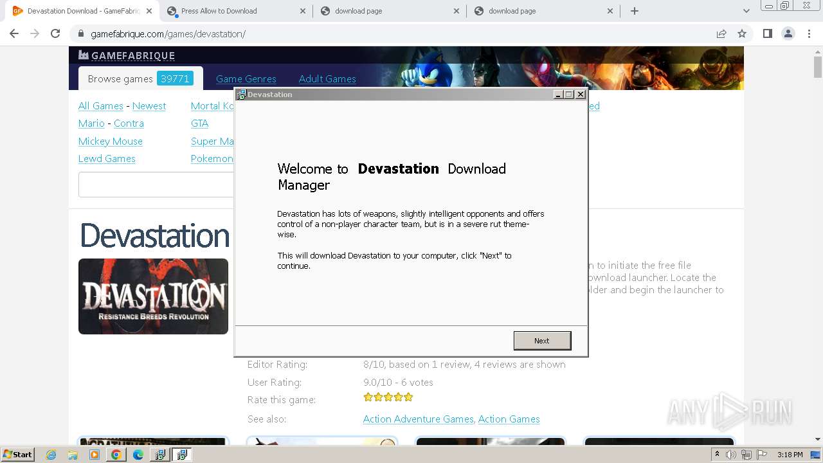Open the Windows Start menu

pyautogui.click(x=17, y=455)
